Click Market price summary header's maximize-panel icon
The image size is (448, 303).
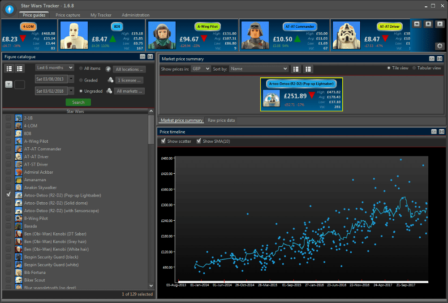pos(439,59)
